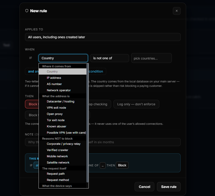The height and width of the screenshot is (196, 215).
Task: Close the New rule dialog
Action: 176,11
